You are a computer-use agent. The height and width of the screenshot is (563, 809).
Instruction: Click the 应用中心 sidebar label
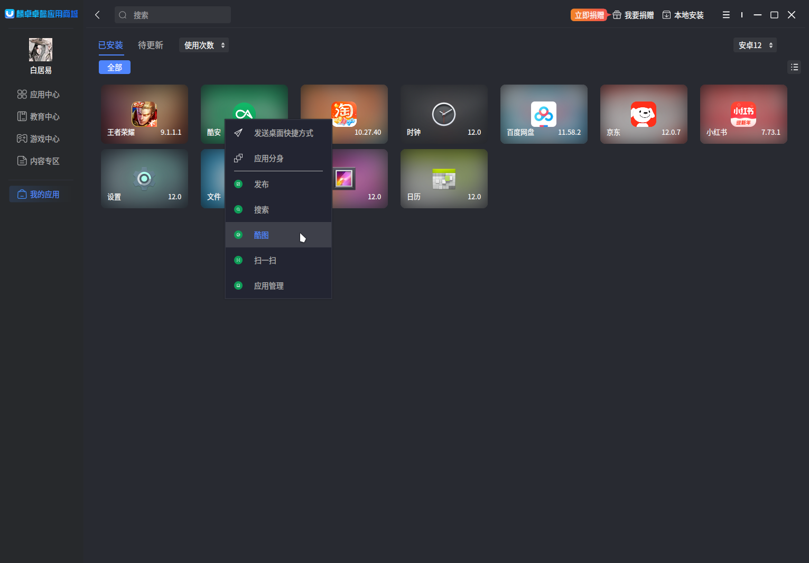pyautogui.click(x=45, y=95)
